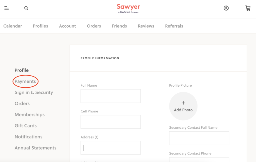This screenshot has width=256, height=162.
Task: Click the Add Photo profile picture circle
Action: click(183, 106)
